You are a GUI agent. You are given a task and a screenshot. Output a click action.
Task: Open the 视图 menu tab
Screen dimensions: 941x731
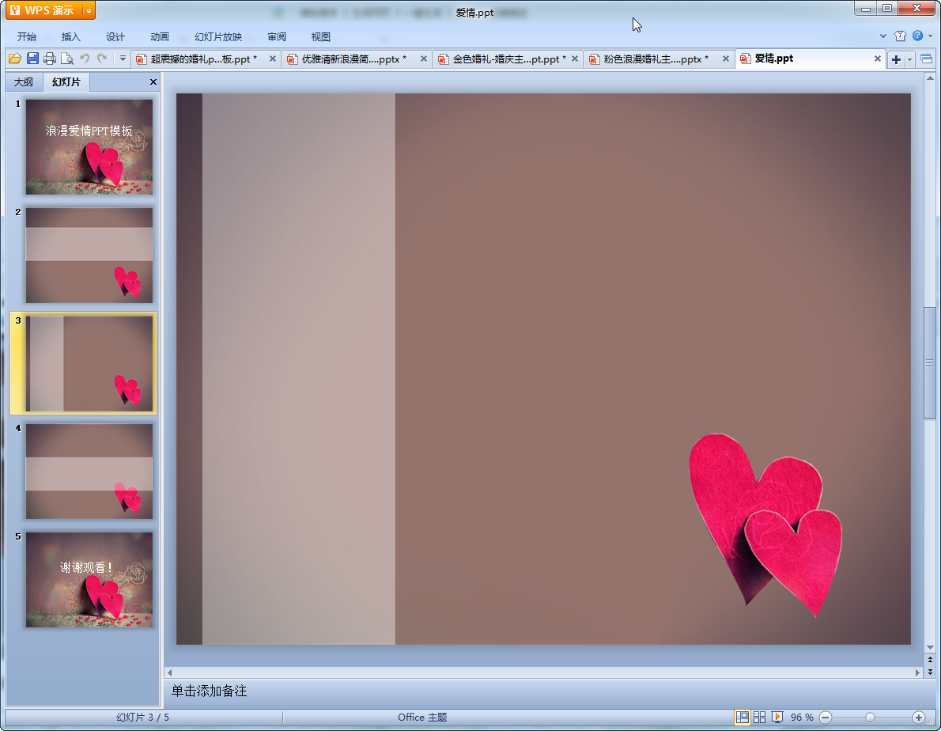pos(321,36)
